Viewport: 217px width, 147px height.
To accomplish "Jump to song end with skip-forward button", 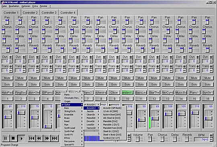I will (55, 138).
